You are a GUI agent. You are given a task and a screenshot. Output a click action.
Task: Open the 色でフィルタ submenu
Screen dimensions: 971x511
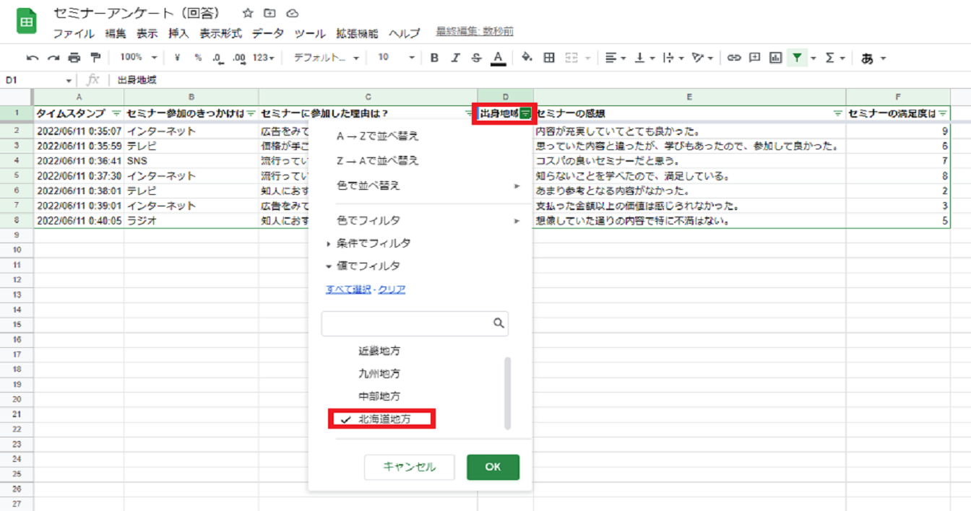point(428,220)
